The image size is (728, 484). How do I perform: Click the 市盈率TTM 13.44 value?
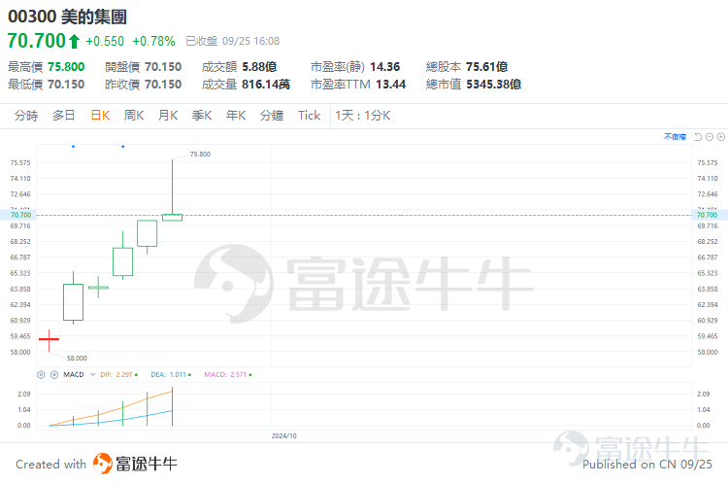coord(390,85)
